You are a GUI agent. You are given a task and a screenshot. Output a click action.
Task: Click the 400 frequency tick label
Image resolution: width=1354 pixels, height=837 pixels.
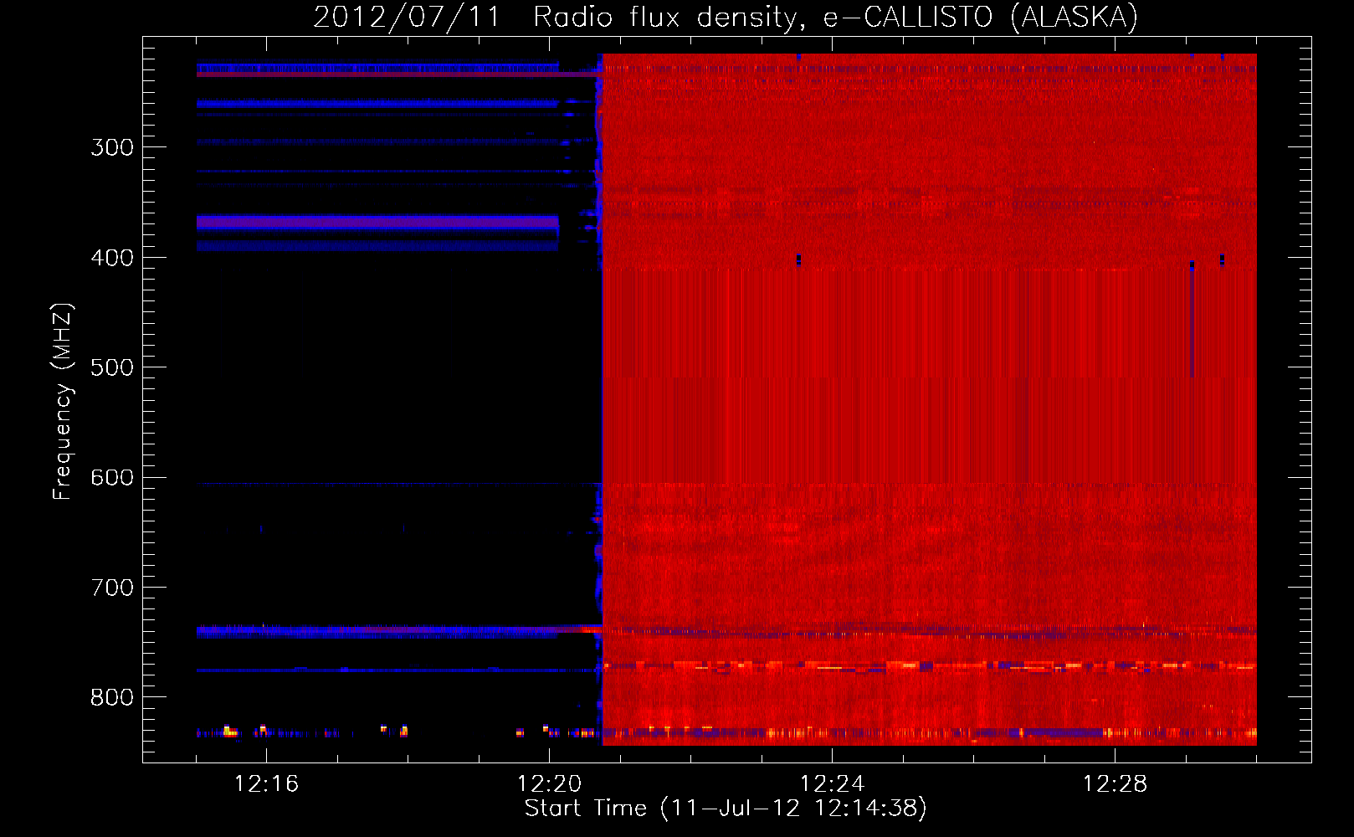(x=112, y=258)
